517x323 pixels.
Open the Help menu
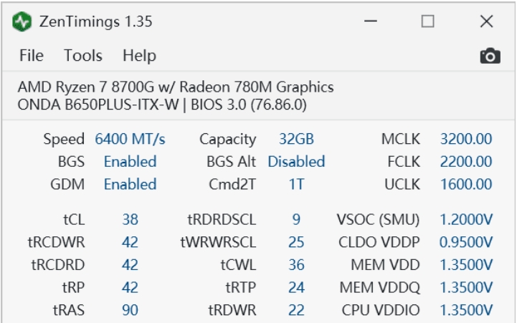(x=139, y=56)
